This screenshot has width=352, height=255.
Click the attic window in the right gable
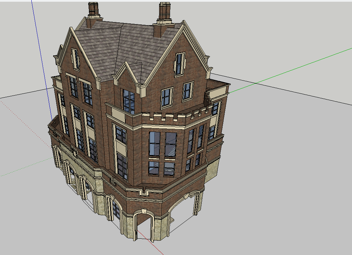180,64
